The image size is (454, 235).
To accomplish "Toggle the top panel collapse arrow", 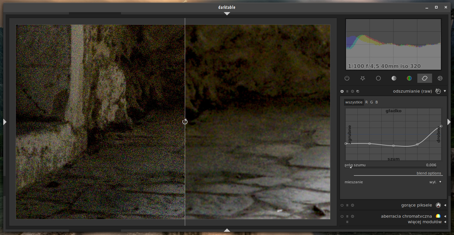I will point(227,14).
